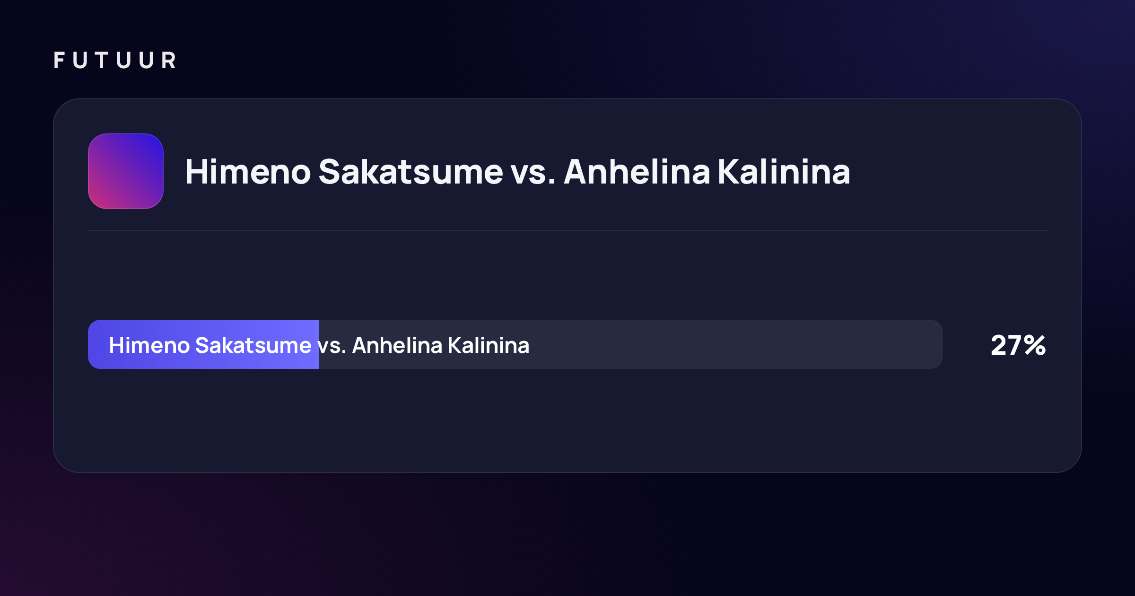Click the FUTUUR logo
1135x596 pixels.
tap(115, 61)
